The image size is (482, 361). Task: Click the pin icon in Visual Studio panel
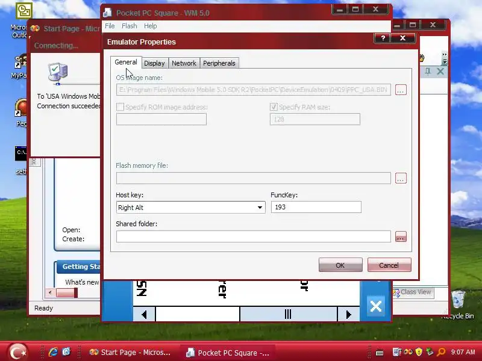(428, 72)
